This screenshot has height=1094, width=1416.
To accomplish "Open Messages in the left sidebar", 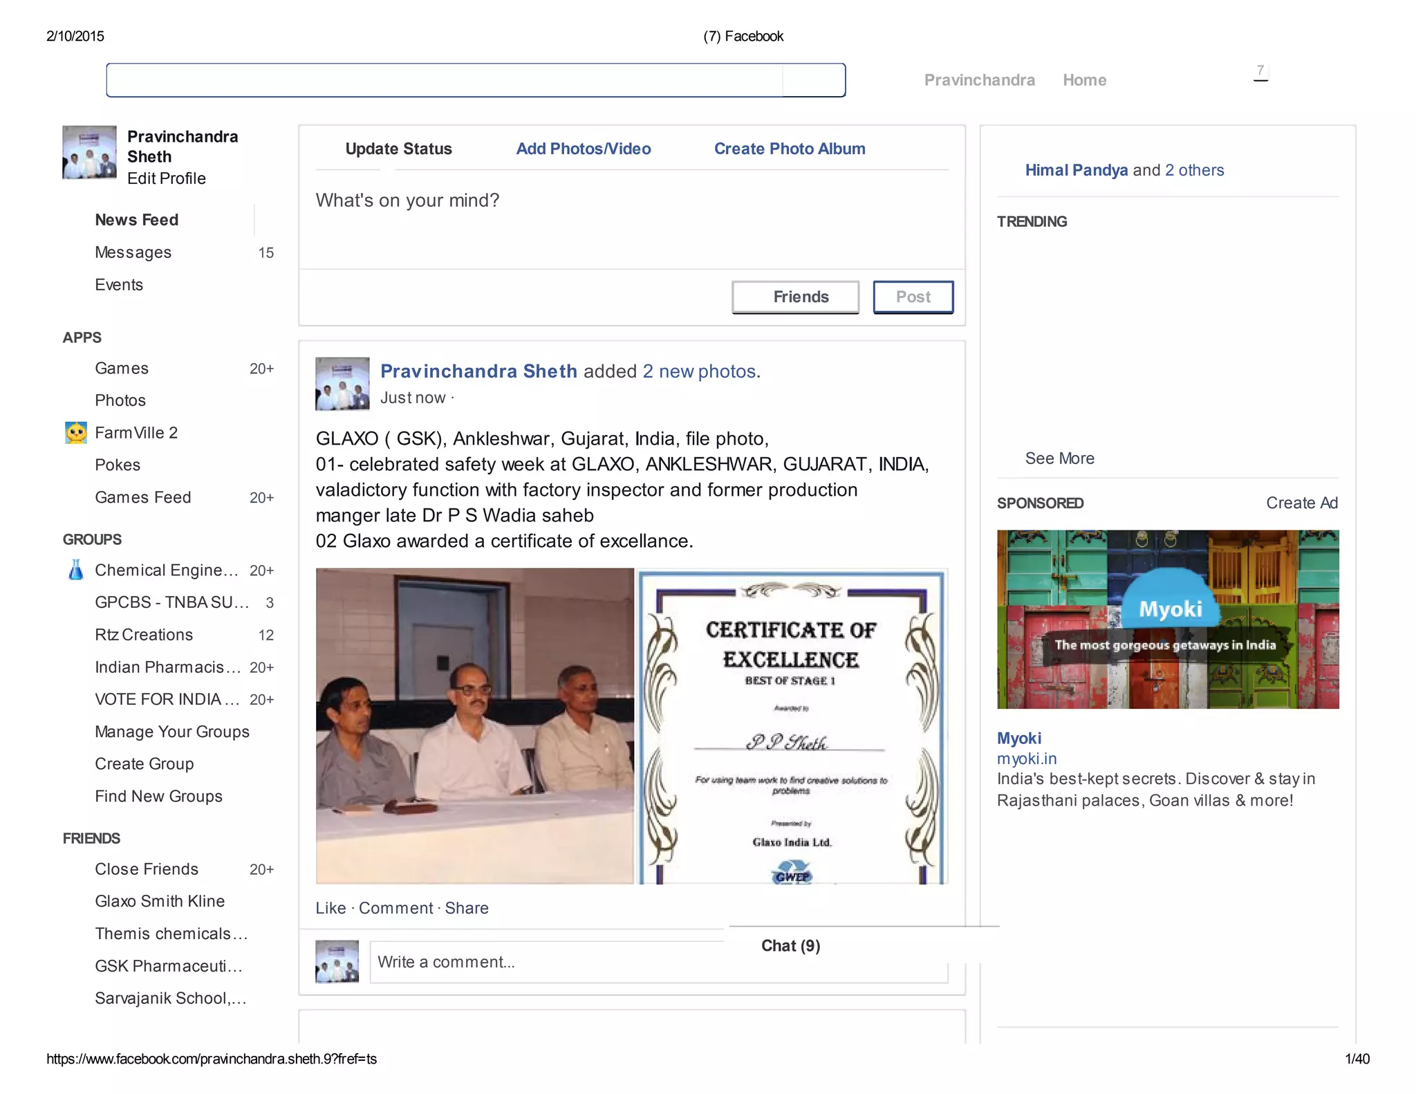I will click(x=133, y=252).
